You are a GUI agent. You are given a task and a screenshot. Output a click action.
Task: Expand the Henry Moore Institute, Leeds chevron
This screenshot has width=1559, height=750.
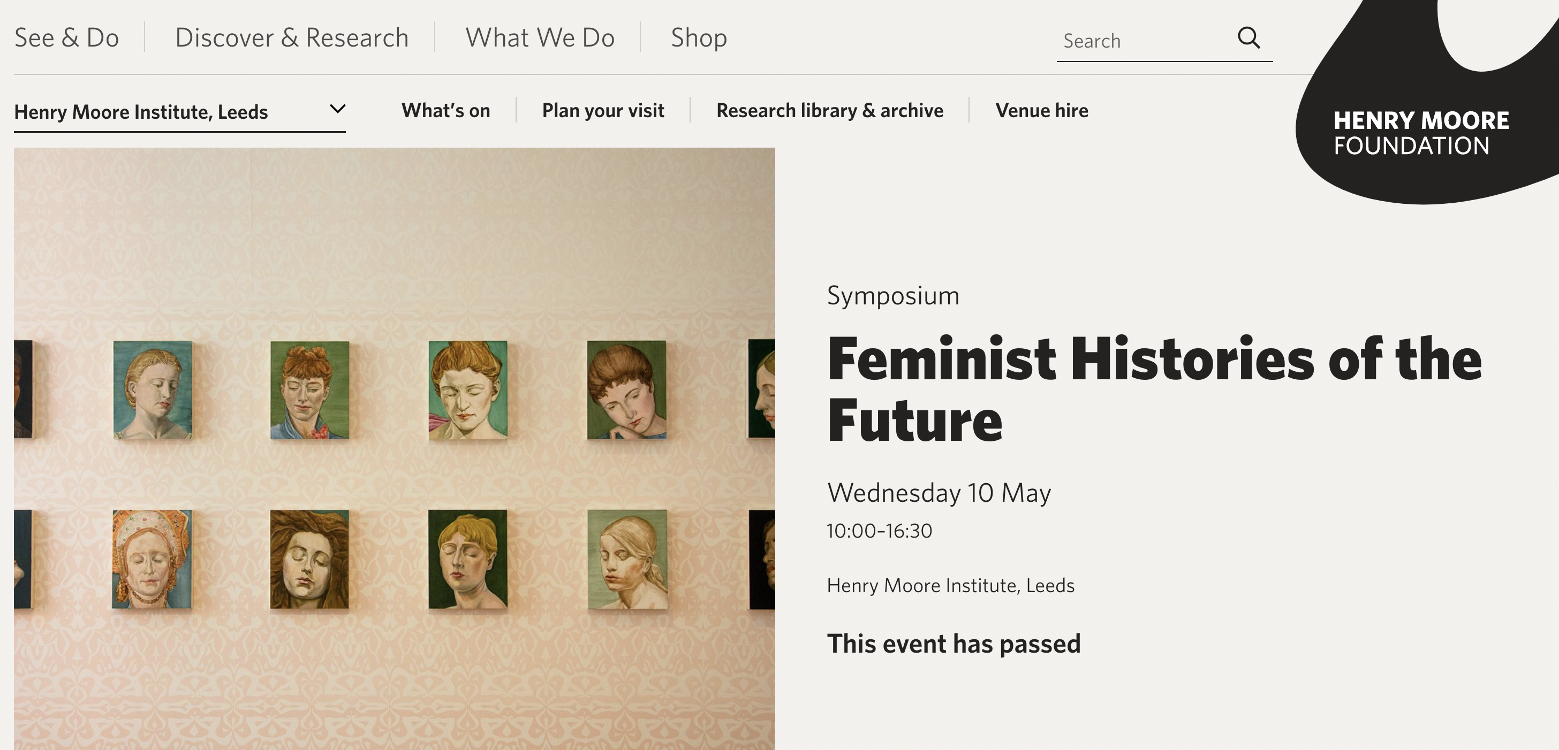[x=337, y=109]
